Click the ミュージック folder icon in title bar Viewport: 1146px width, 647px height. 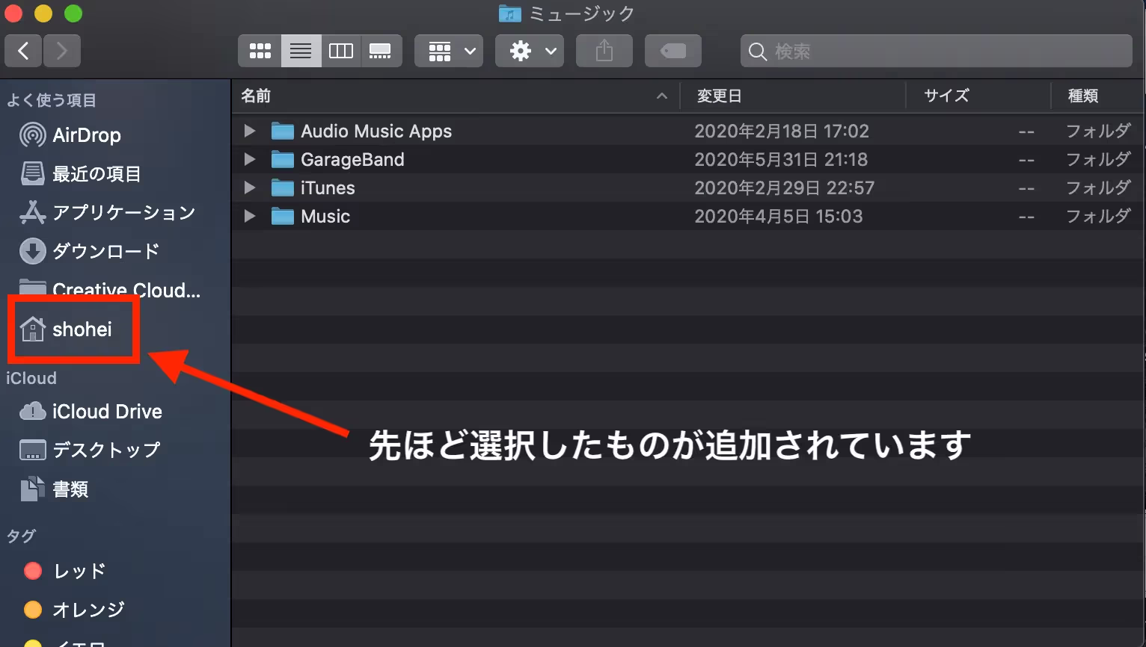point(509,13)
